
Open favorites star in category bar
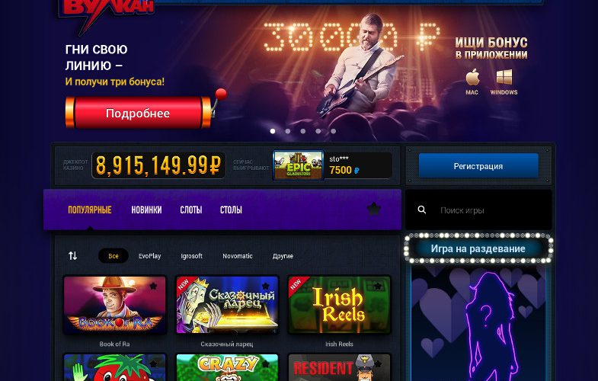374,209
